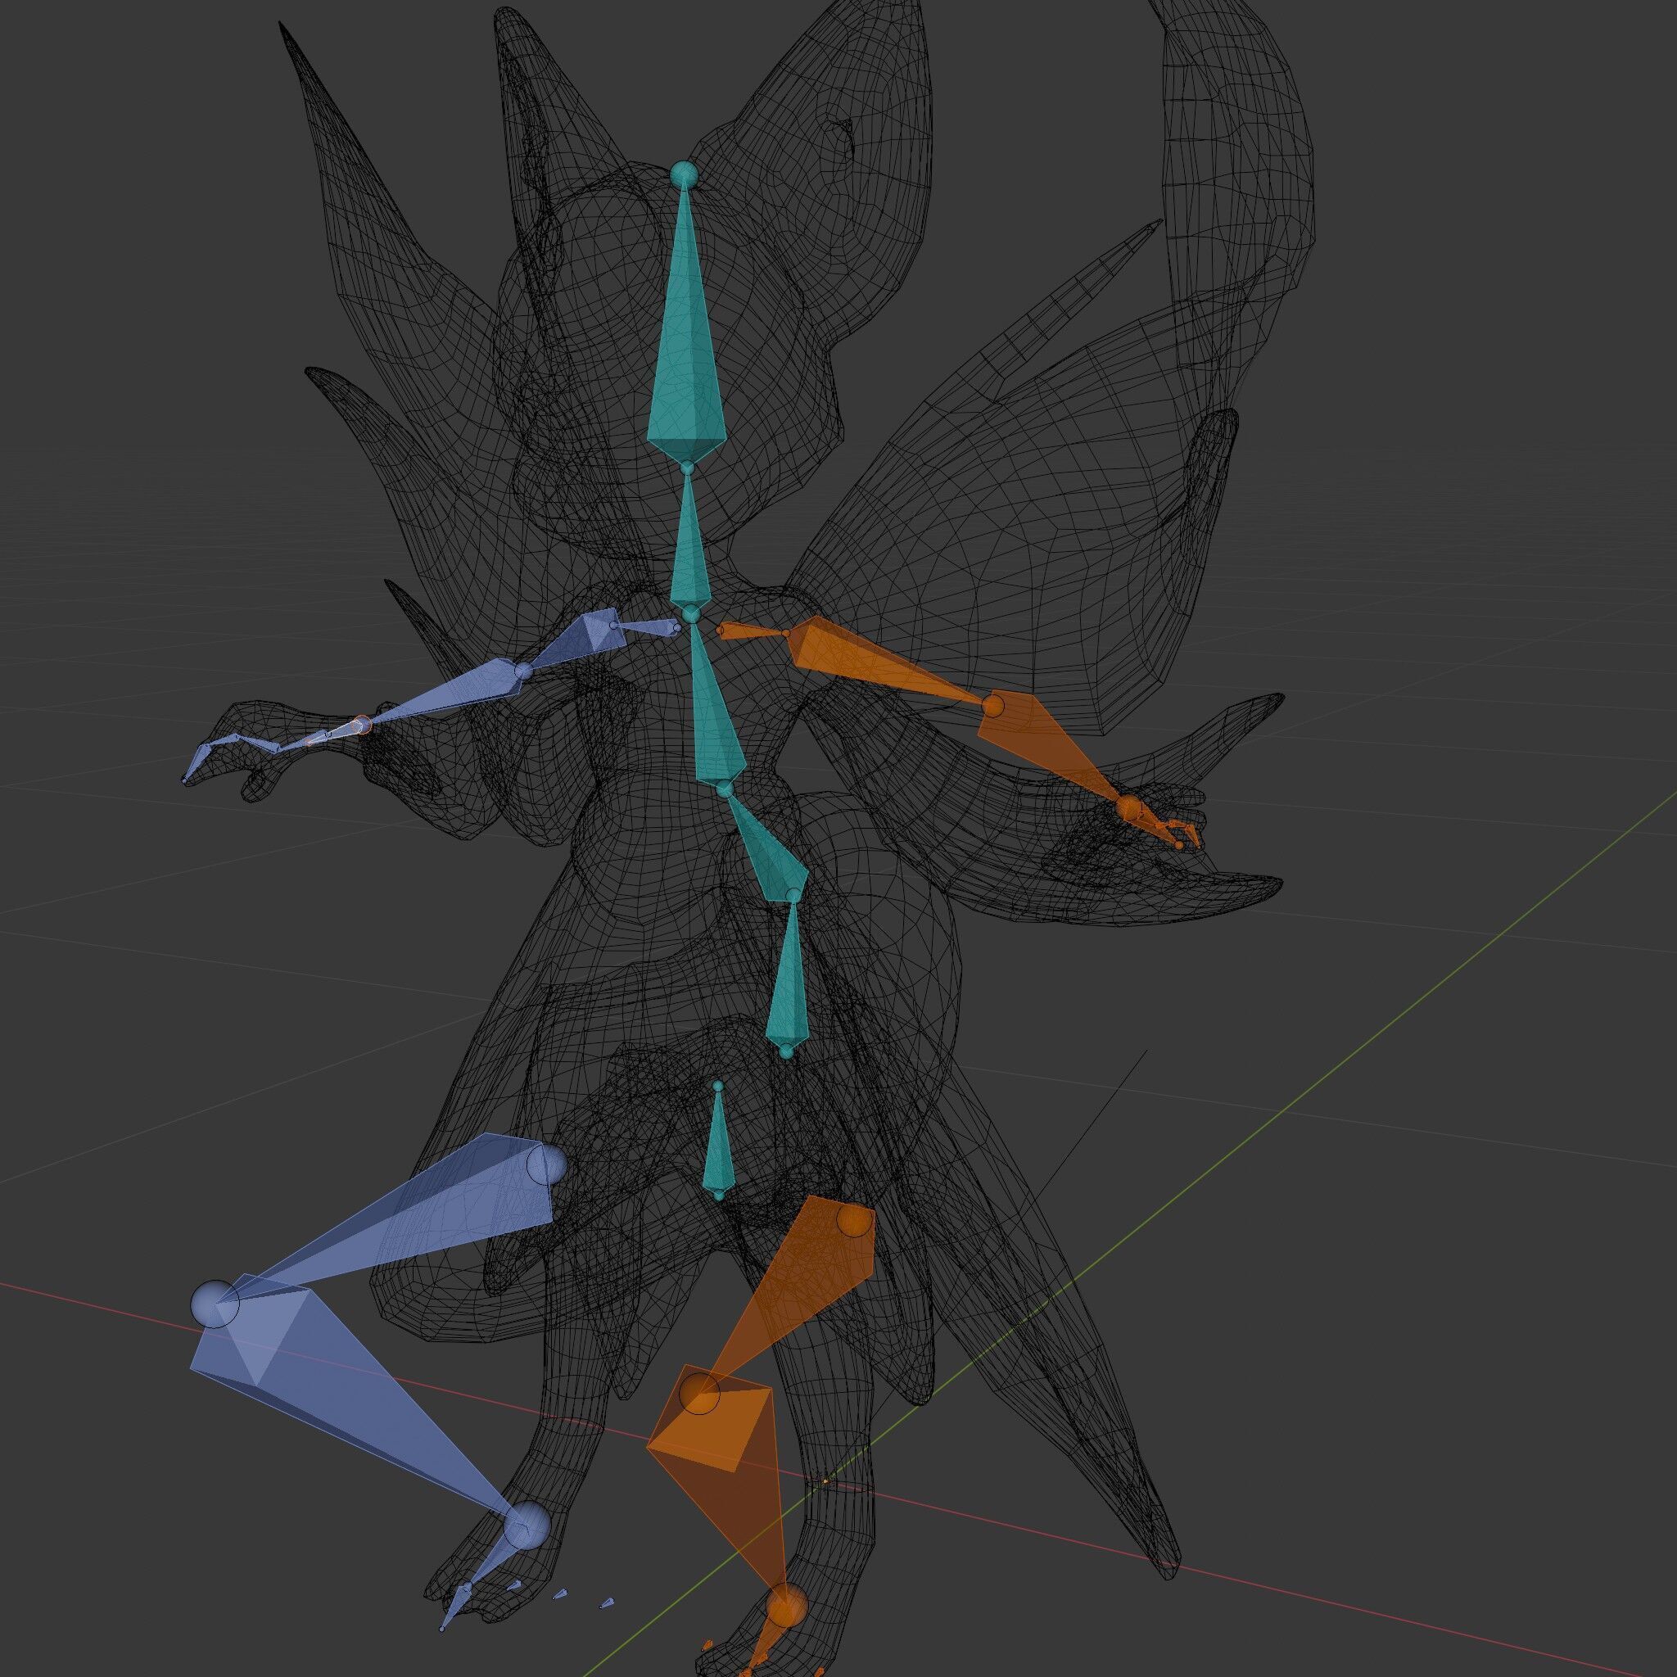Image resolution: width=1677 pixels, height=1677 pixels.
Task: Click the orange wrist joint sphere
Action: point(1128,809)
